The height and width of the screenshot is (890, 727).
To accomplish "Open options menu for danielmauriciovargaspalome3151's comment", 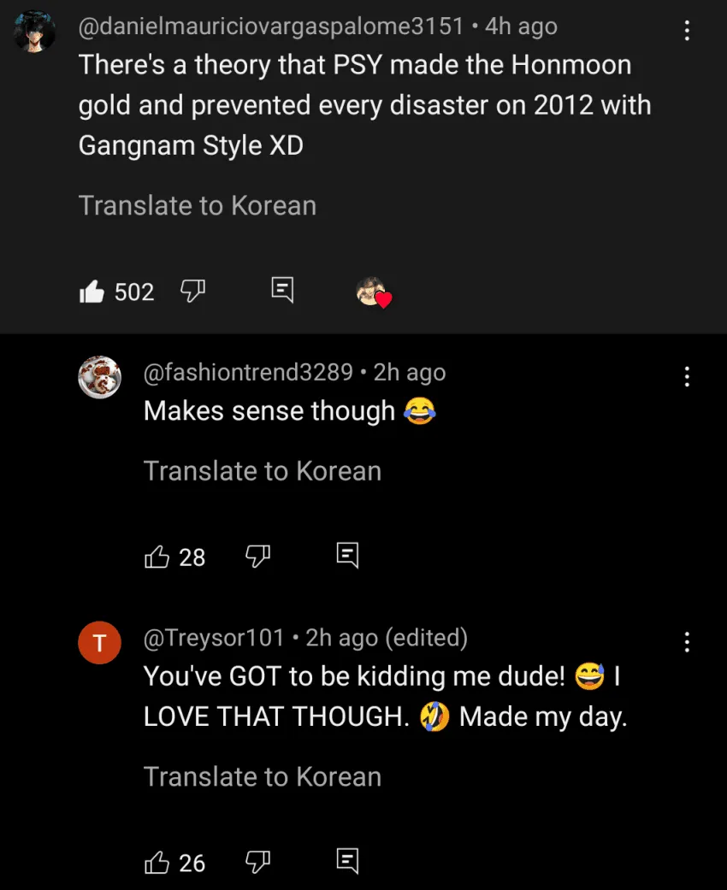I will coord(686,32).
